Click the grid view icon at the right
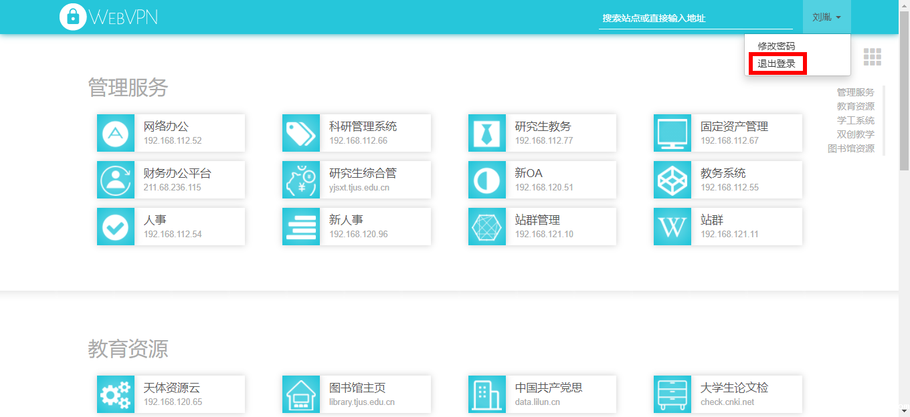910x417 pixels. (x=872, y=57)
